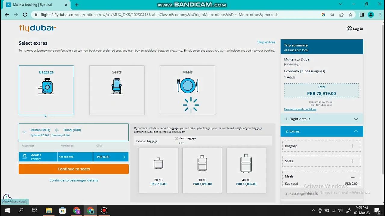Expand Baggage in trip summary
The width and height of the screenshot is (385, 216).
[353, 146]
